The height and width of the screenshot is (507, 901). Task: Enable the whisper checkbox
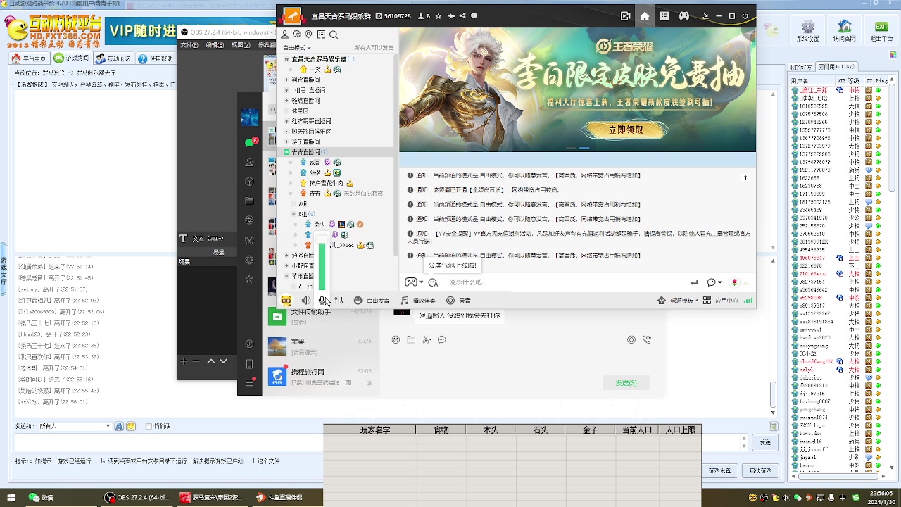coord(149,426)
